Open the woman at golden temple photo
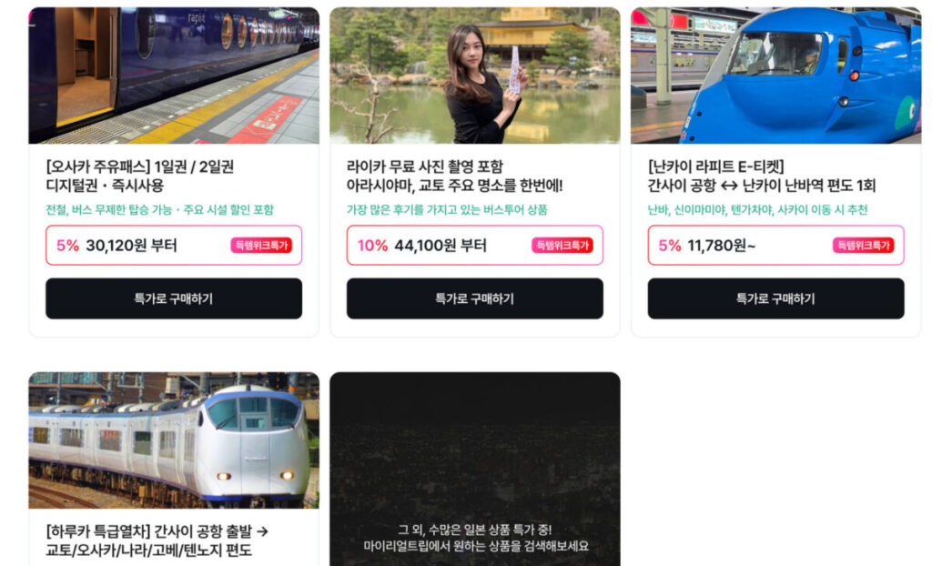The height and width of the screenshot is (566, 932). (x=474, y=76)
